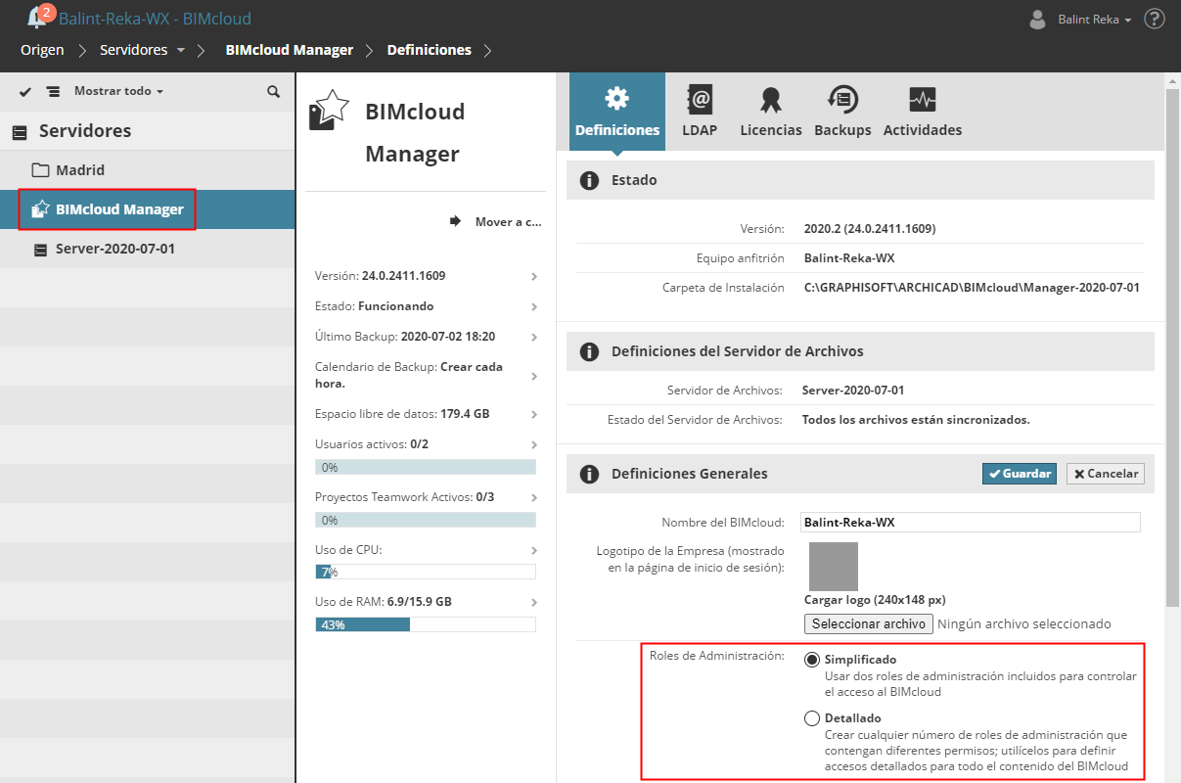Switch to the Actividades tab
Screen dimensions: 1181x783
click(x=922, y=112)
